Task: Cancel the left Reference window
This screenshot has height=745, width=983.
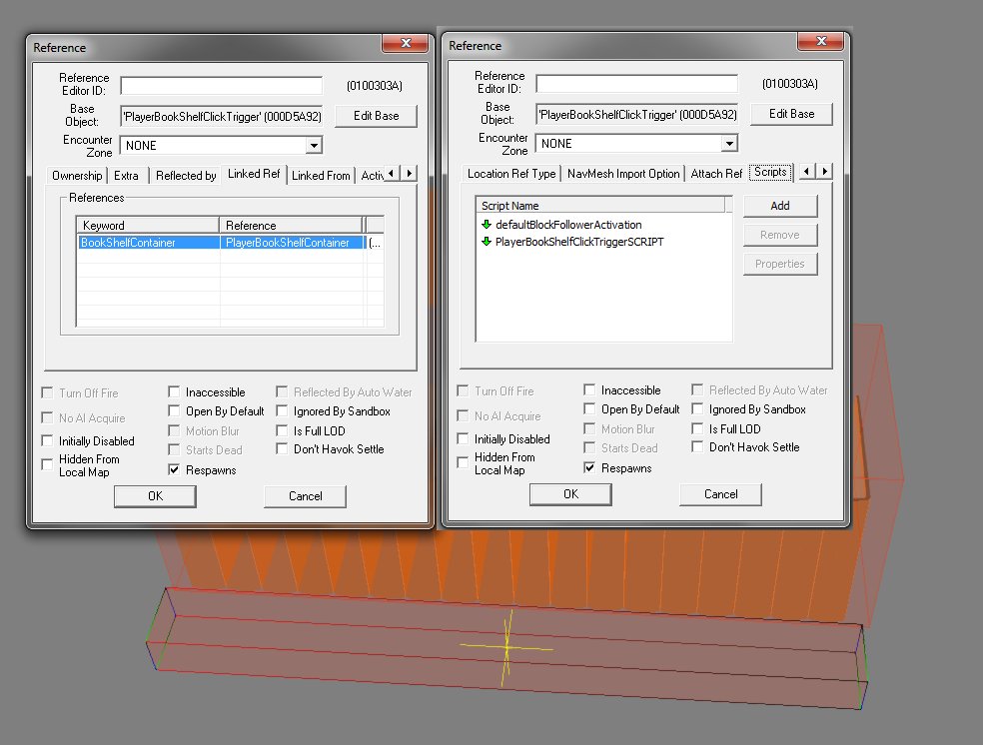Action: (x=306, y=496)
